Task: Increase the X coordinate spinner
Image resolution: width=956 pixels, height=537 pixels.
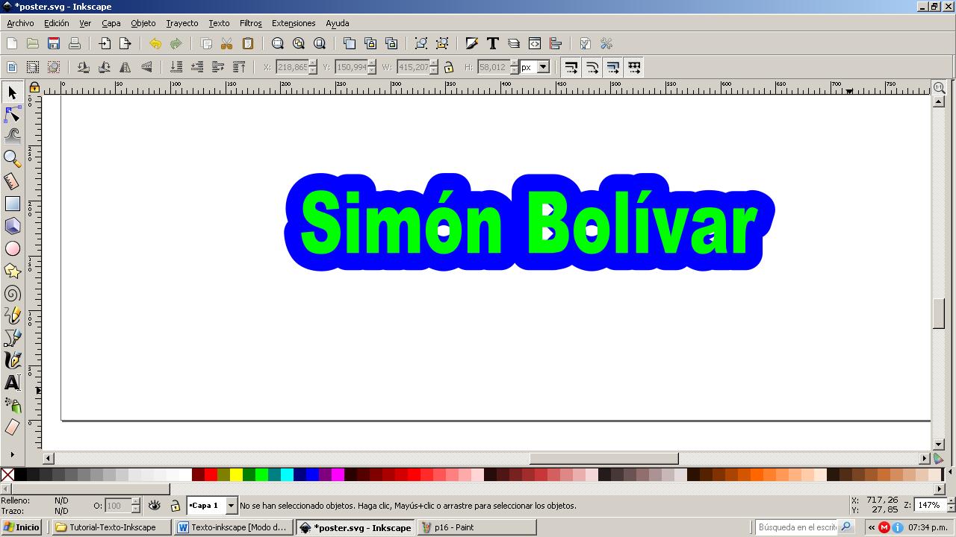Action: [x=313, y=63]
